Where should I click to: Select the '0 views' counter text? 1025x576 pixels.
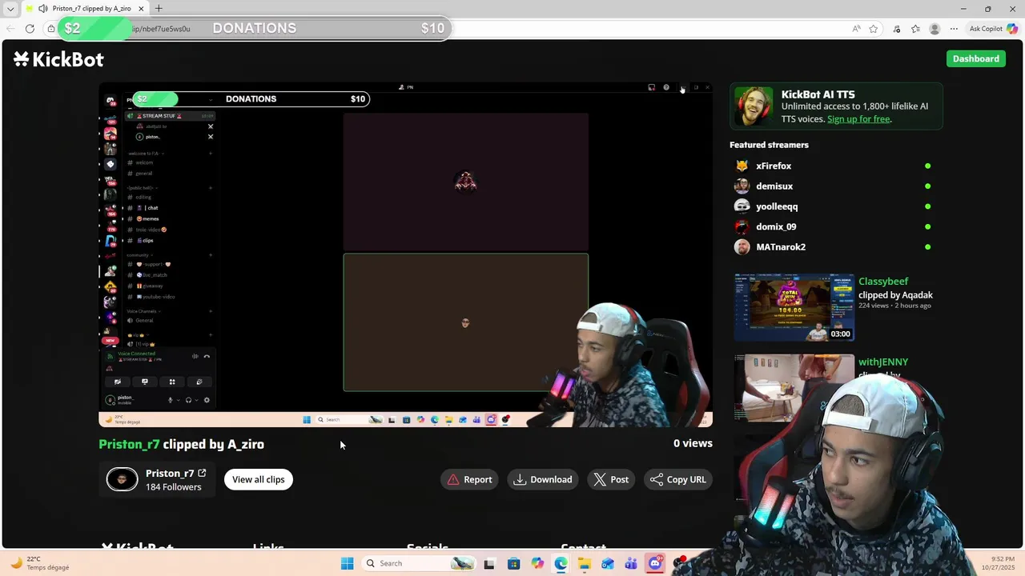693,443
